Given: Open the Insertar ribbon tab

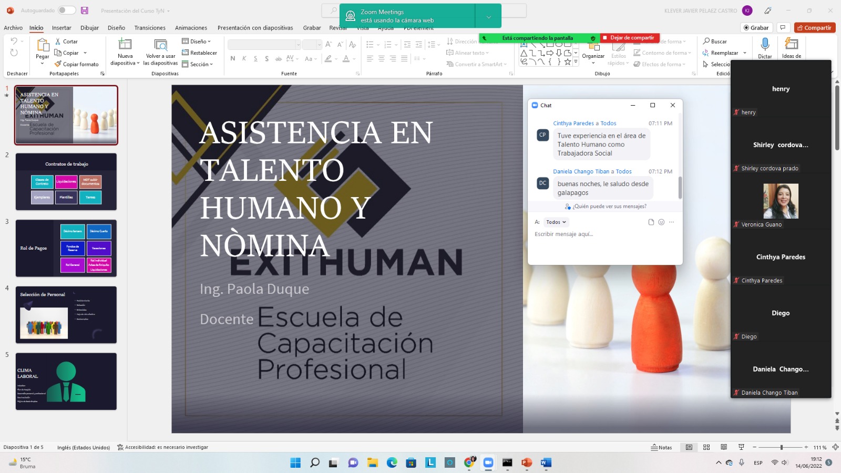Looking at the screenshot, I should 61,28.
